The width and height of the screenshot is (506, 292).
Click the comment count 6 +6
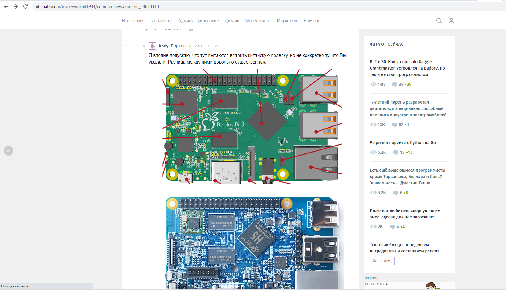(404, 193)
